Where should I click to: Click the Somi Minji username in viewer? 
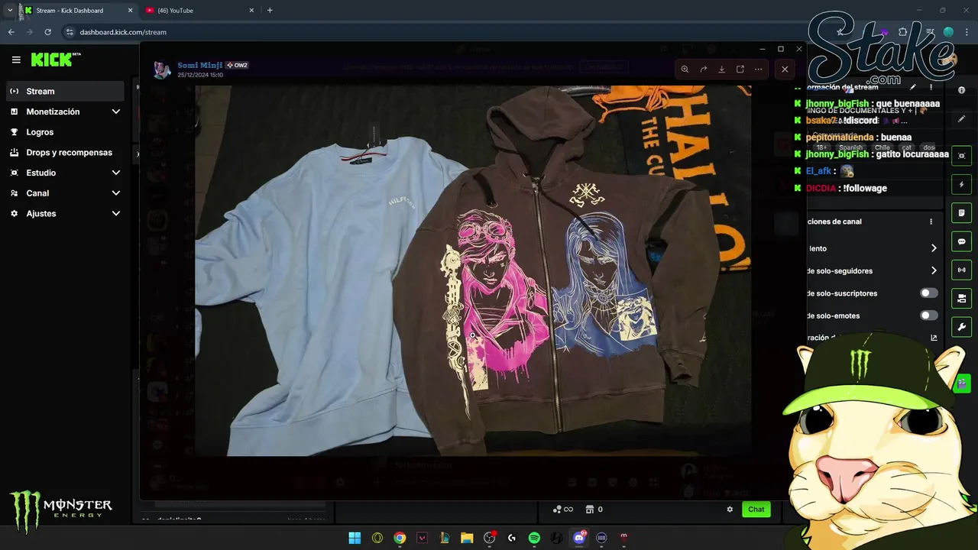[x=199, y=66]
